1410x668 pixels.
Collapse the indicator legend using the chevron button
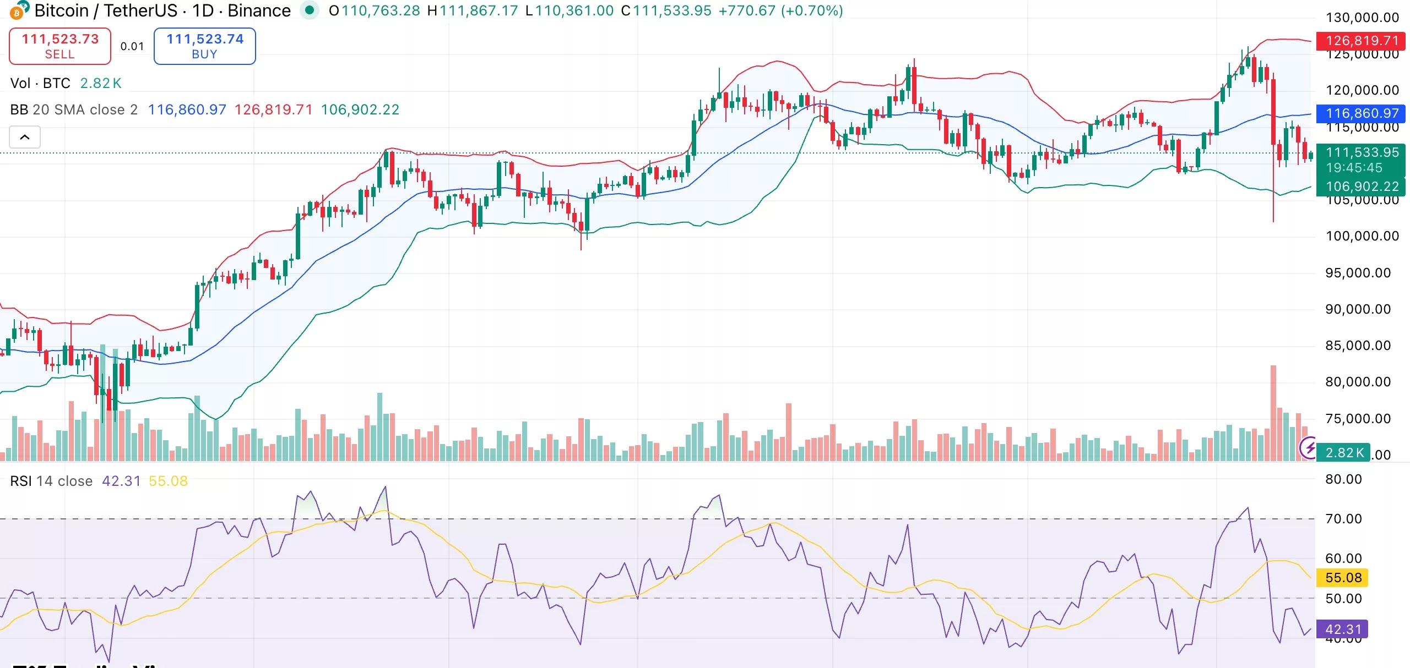point(25,136)
